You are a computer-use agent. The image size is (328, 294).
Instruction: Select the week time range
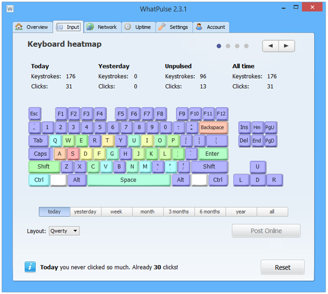pyautogui.click(x=117, y=212)
